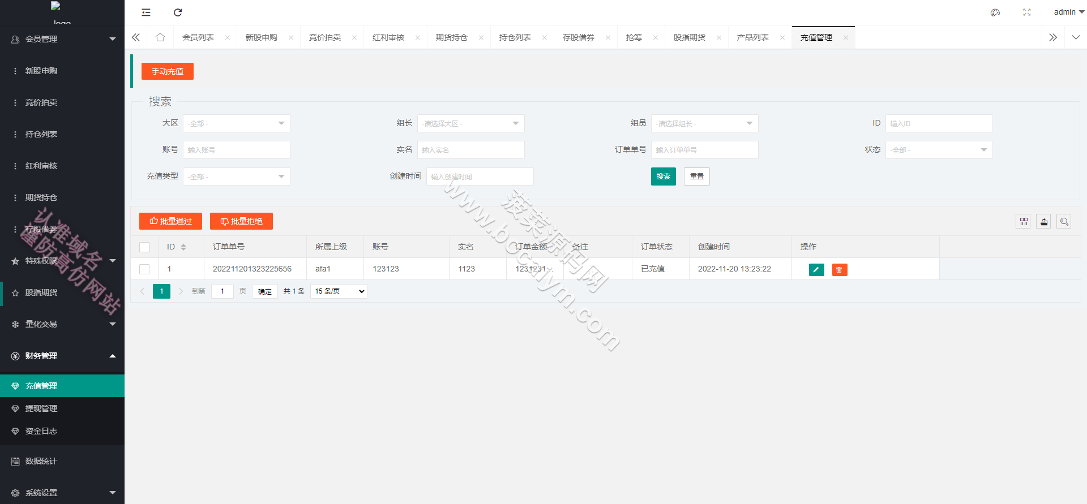Open 提现管理 in the sidebar
The width and height of the screenshot is (1087, 504).
[x=62, y=408]
